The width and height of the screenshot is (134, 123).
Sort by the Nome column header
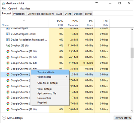pyautogui.click(x=25, y=23)
